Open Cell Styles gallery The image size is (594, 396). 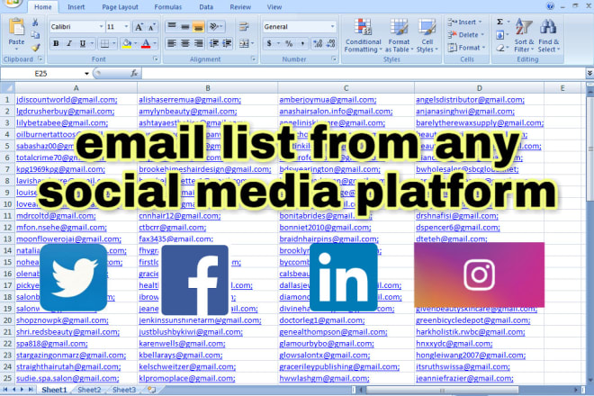pyautogui.click(x=427, y=35)
